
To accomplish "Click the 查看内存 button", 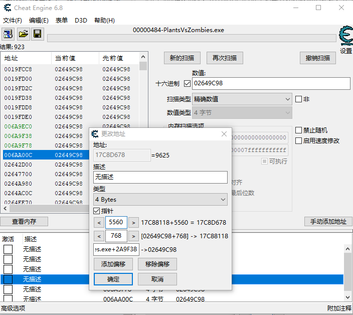I will tap(24, 222).
